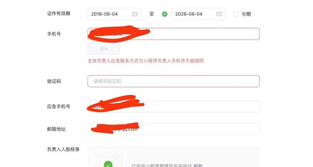Screen dimensions: 313x167
Task: Select the green end-date radio button
Action: tap(164, 14)
